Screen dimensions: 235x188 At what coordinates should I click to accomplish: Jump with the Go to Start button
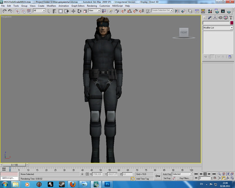point(196,174)
